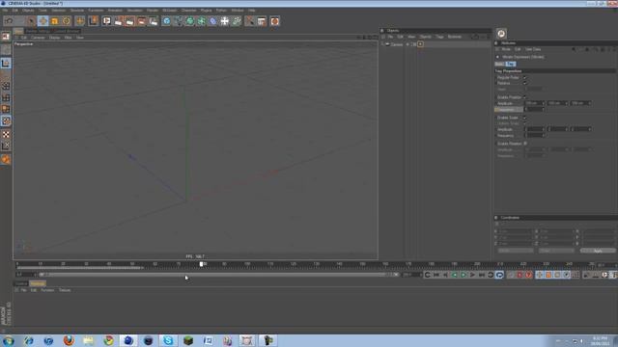The width and height of the screenshot is (618, 347).
Task: Open Skype from the taskbar
Action: coord(168,340)
